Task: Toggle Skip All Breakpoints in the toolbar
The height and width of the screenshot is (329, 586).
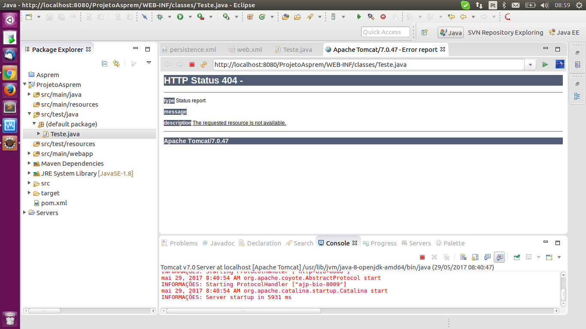Action: [x=145, y=17]
